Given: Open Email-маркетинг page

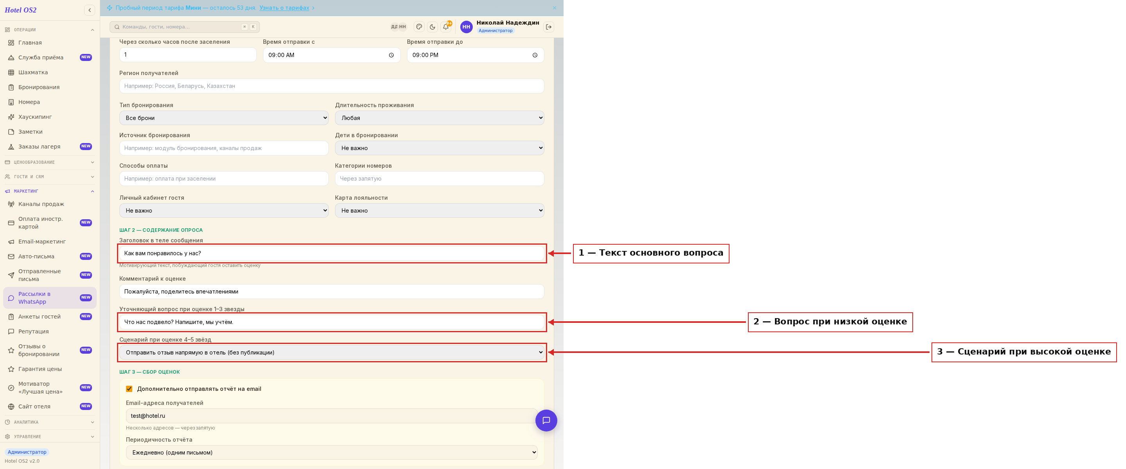Looking at the screenshot, I should pyautogui.click(x=50, y=242).
